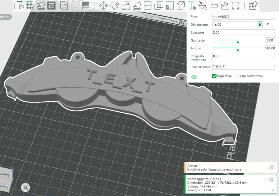Click 'Volume: 146786 mm³' text
279x196 pixels.
tap(203, 187)
